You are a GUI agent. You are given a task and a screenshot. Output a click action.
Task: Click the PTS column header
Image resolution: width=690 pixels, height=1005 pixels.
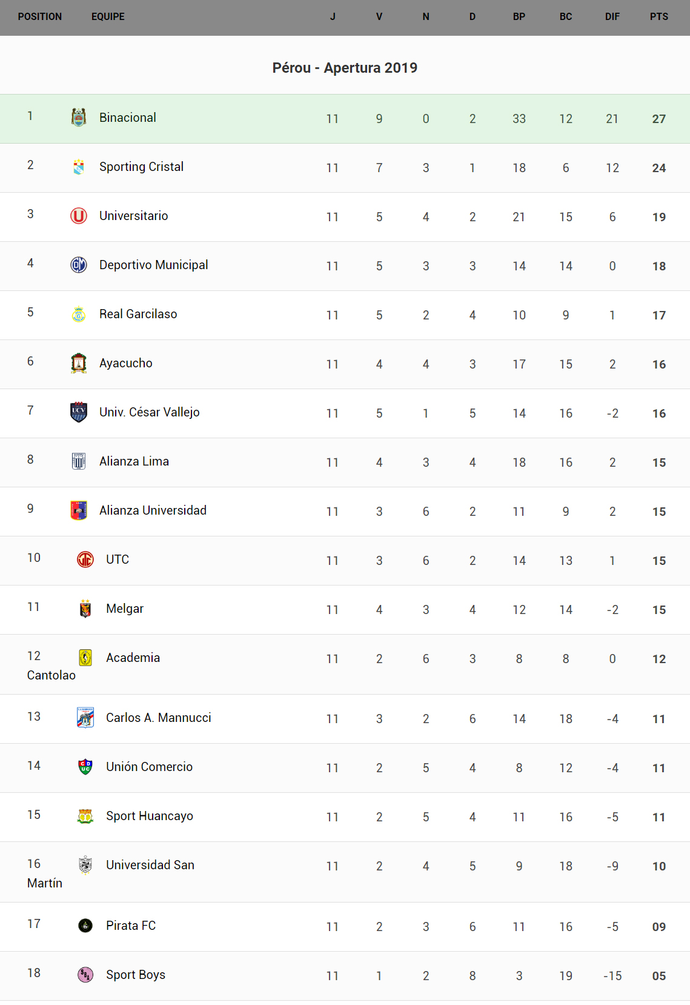659,17
